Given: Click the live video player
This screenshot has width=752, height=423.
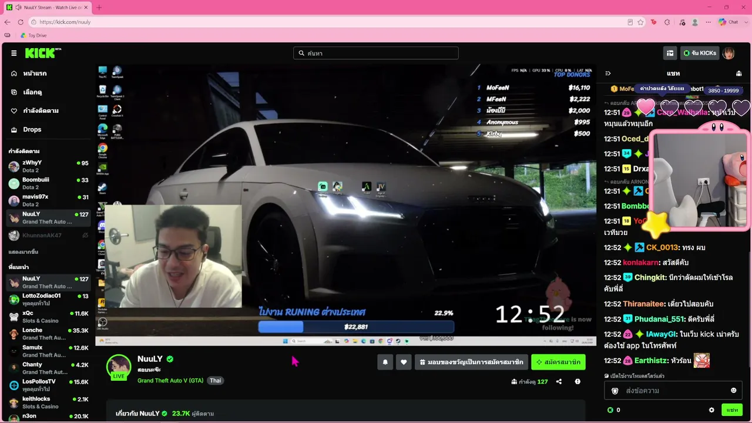Looking at the screenshot, I should tap(346, 205).
